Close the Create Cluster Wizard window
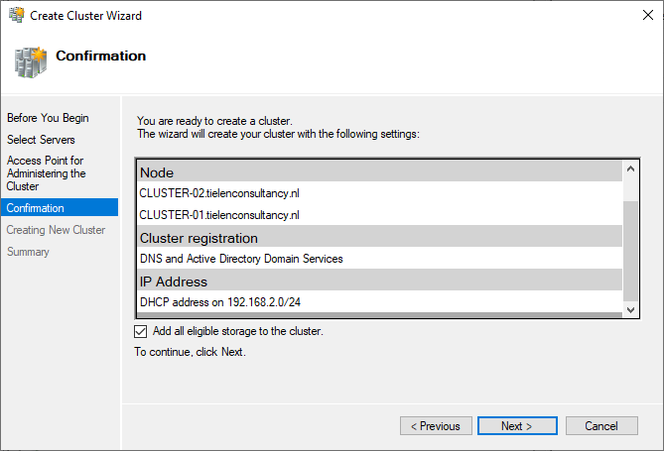 tap(647, 15)
